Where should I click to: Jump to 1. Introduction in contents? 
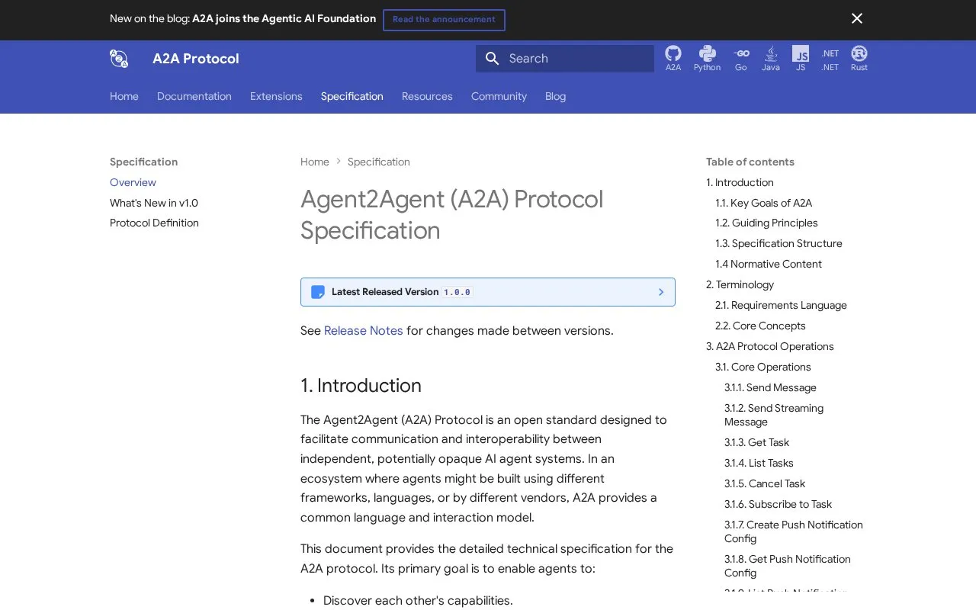pos(740,182)
